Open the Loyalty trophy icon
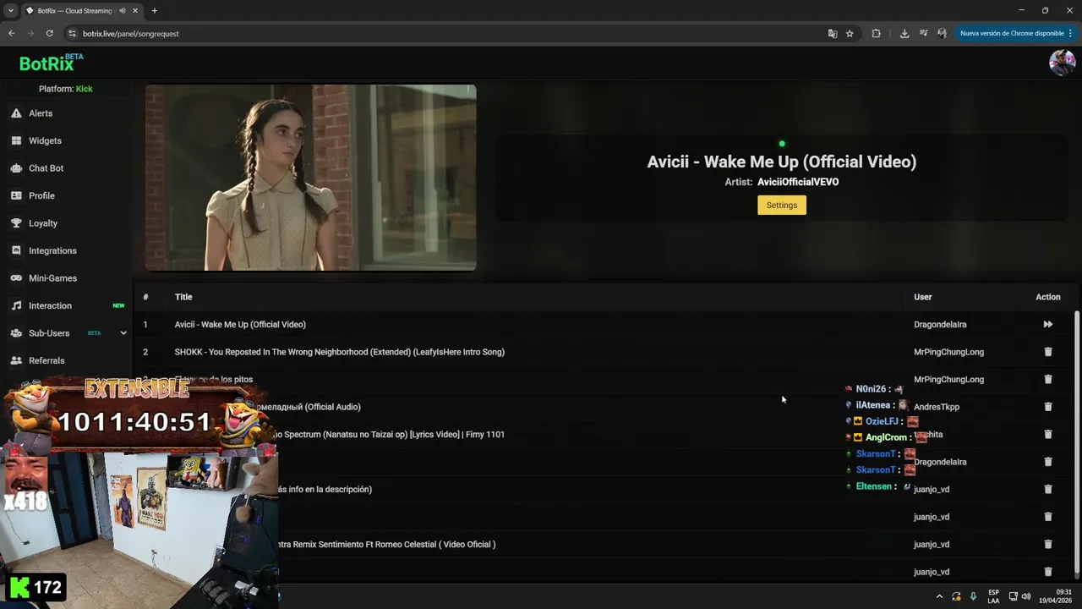1082x609 pixels. (16, 223)
